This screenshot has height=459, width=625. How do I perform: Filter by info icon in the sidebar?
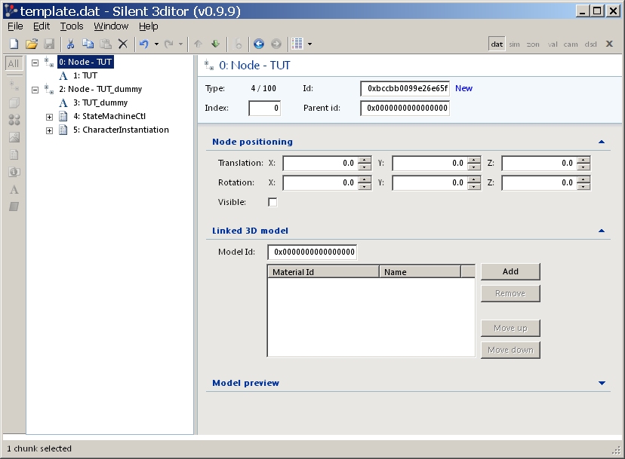(14, 172)
